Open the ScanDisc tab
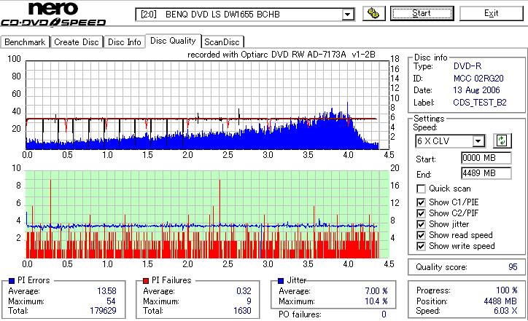Screen dimensions: 528x321 coord(222,42)
